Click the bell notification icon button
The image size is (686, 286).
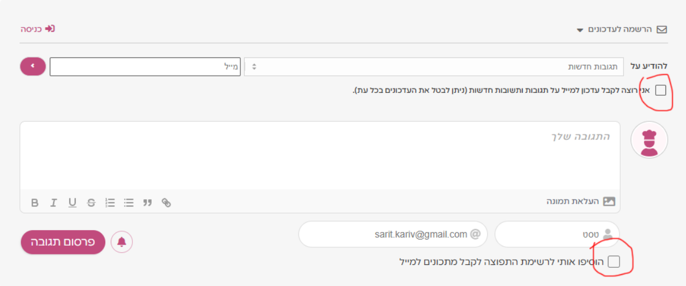122,242
